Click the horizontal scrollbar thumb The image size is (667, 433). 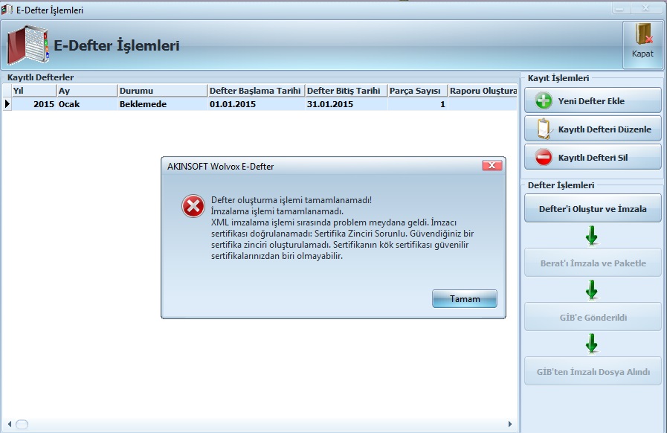tap(22, 424)
